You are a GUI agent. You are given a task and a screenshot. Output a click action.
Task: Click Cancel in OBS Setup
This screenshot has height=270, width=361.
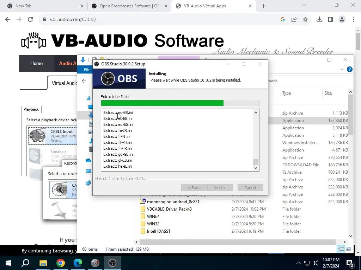250,188
